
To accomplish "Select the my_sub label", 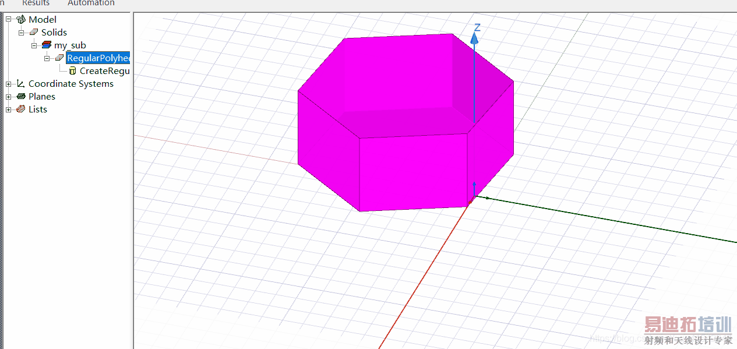I will tap(70, 45).
